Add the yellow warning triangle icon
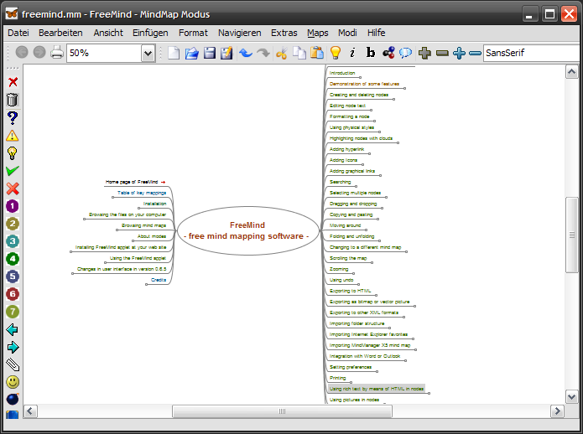Screen dimensions: 583x434 12,136
